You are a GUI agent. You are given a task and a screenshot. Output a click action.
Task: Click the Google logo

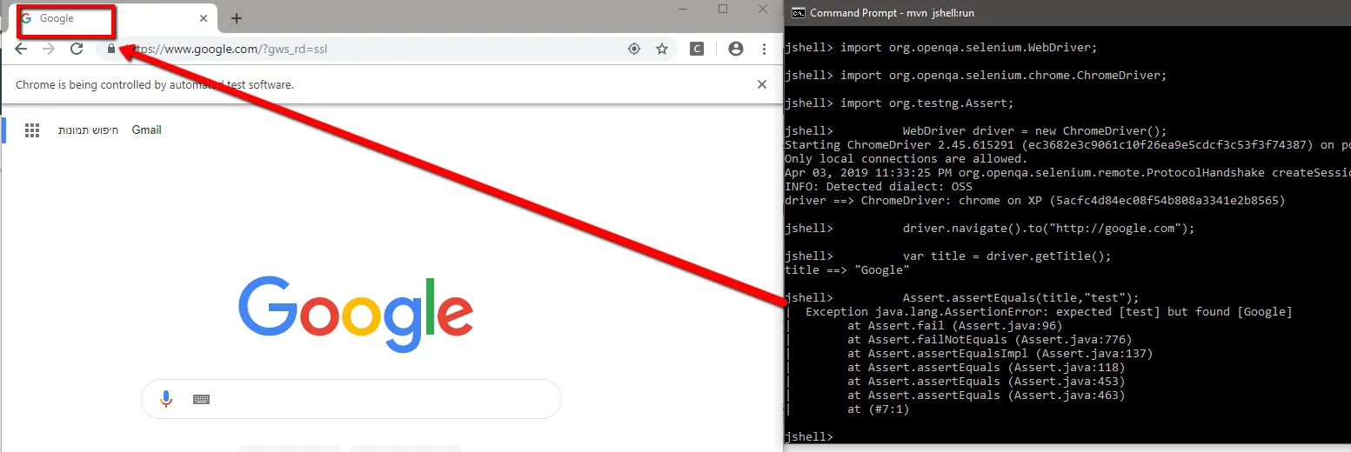356,316
